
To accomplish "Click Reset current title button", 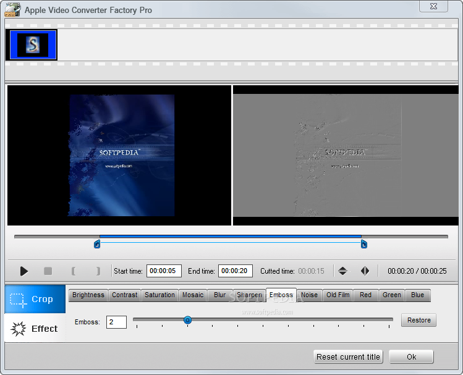I will (348, 356).
